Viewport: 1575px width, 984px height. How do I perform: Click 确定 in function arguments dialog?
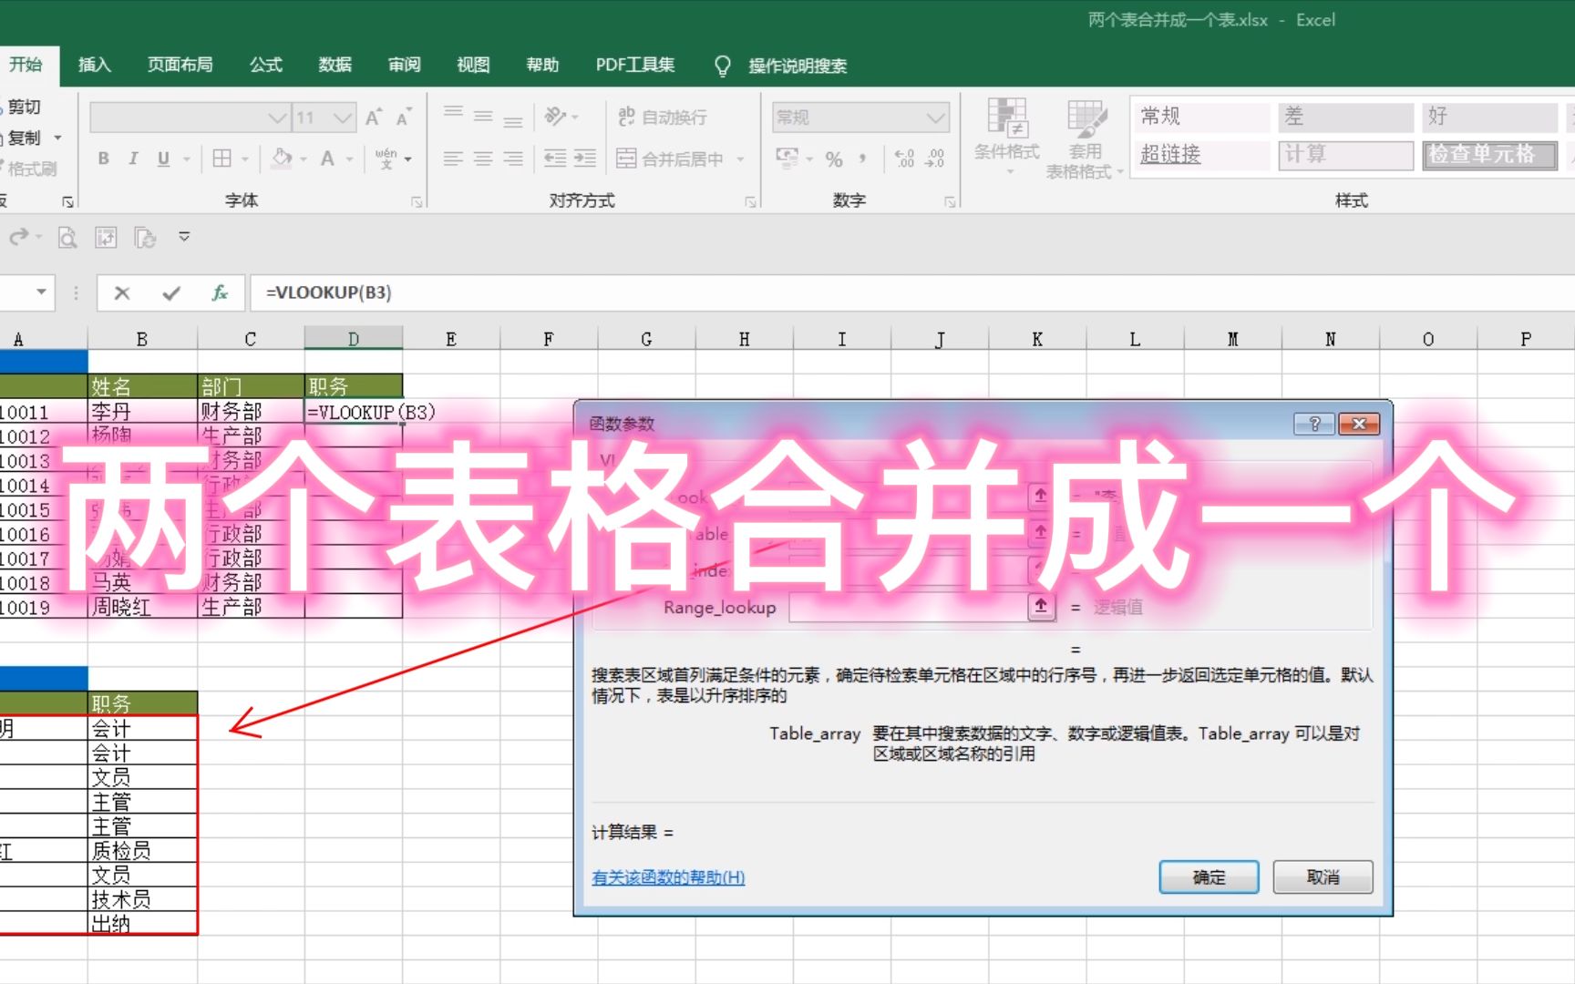(1209, 877)
